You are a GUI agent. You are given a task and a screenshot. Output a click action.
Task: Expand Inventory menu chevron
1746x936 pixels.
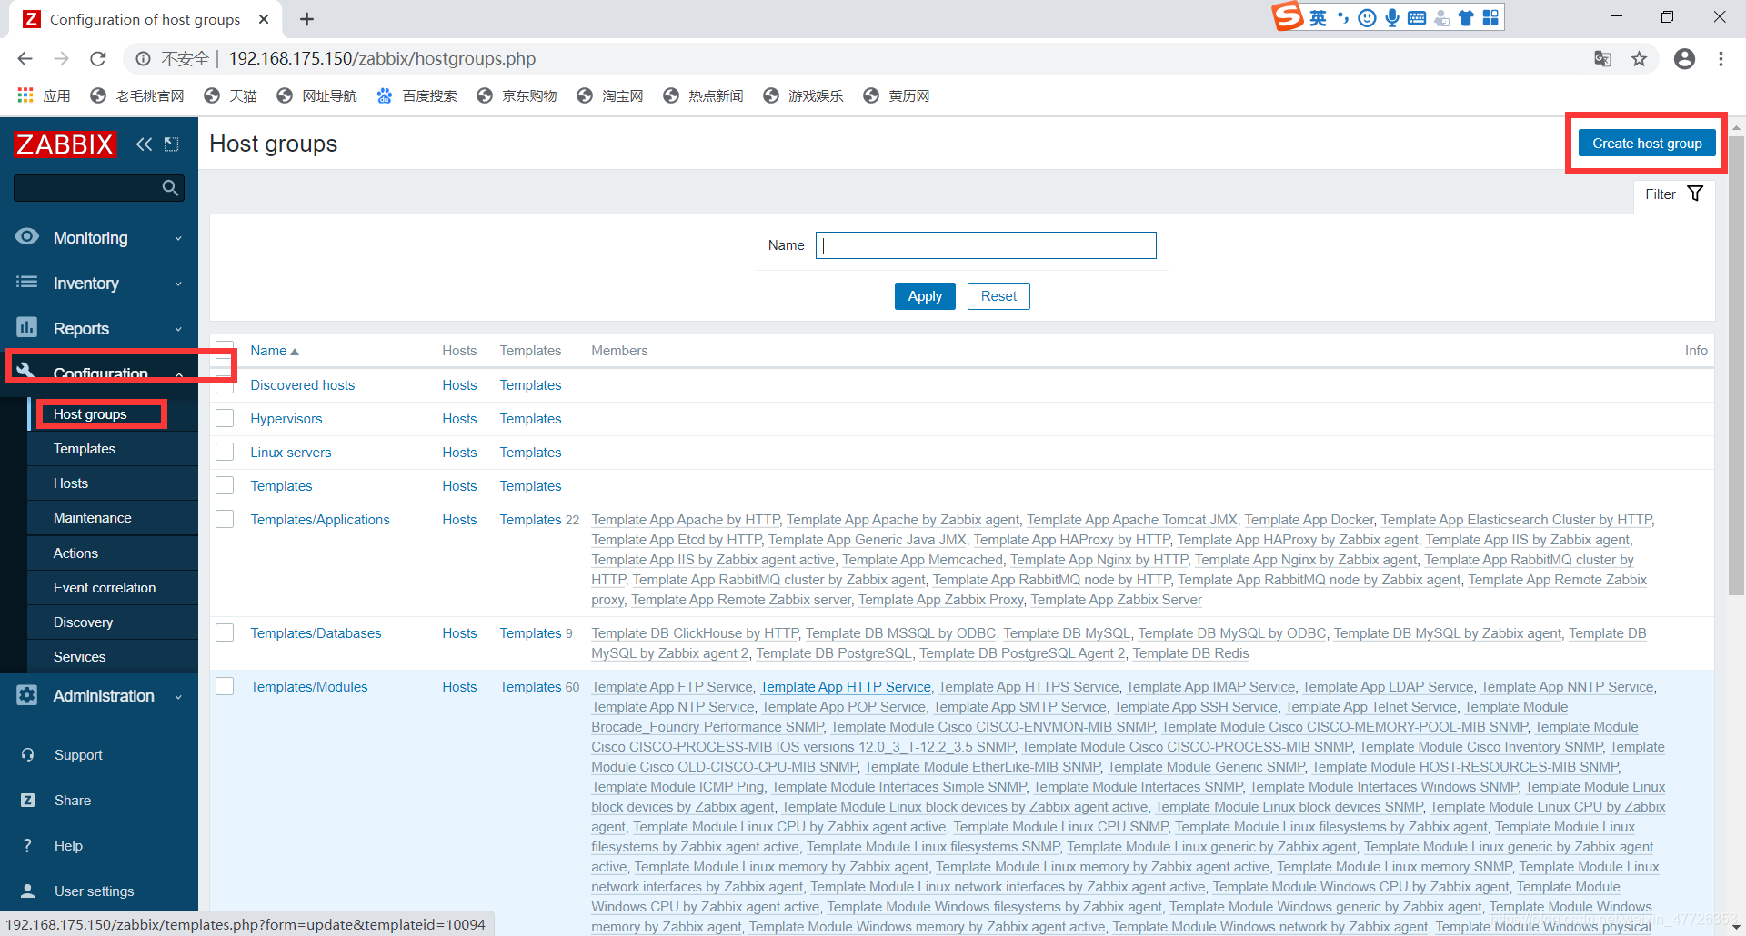[178, 284]
